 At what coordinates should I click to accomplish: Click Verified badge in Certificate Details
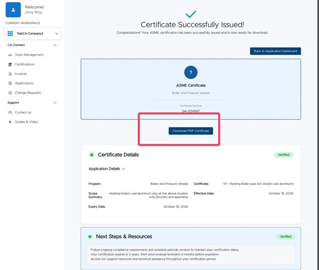tap(284, 155)
